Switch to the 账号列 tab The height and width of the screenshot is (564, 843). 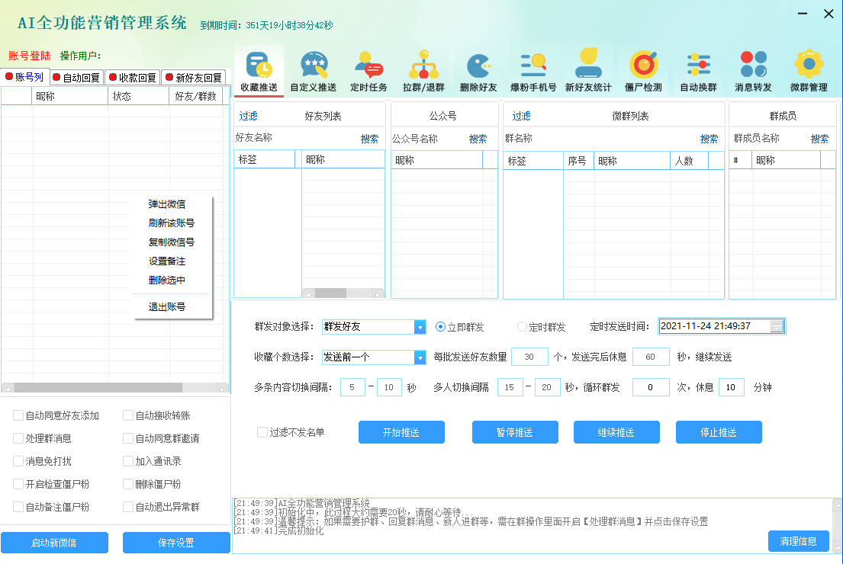click(24, 77)
